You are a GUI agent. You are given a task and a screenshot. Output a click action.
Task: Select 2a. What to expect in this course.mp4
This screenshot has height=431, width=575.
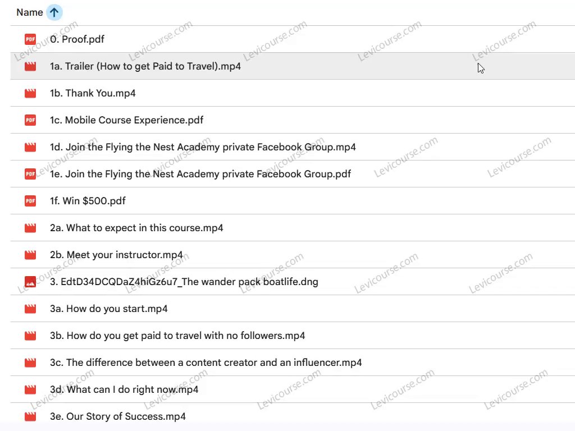coord(136,228)
